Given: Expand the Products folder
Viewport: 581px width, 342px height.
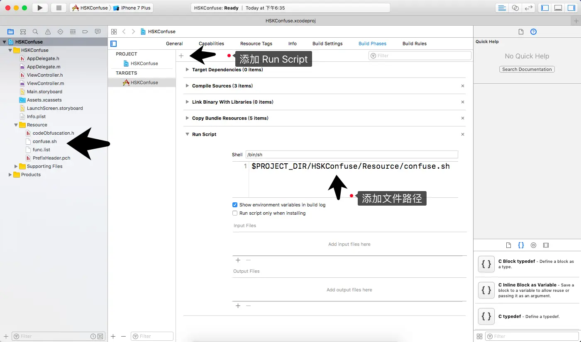Looking at the screenshot, I should coord(10,175).
